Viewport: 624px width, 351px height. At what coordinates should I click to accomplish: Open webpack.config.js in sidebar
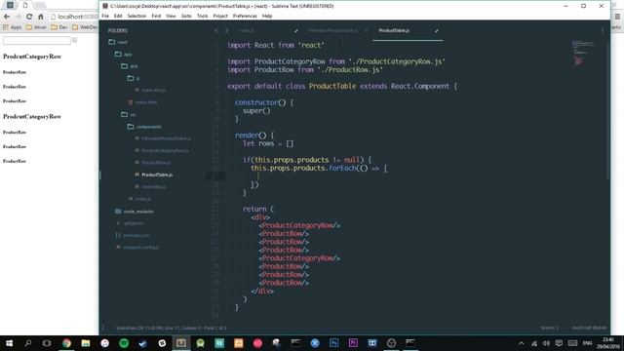click(140, 247)
